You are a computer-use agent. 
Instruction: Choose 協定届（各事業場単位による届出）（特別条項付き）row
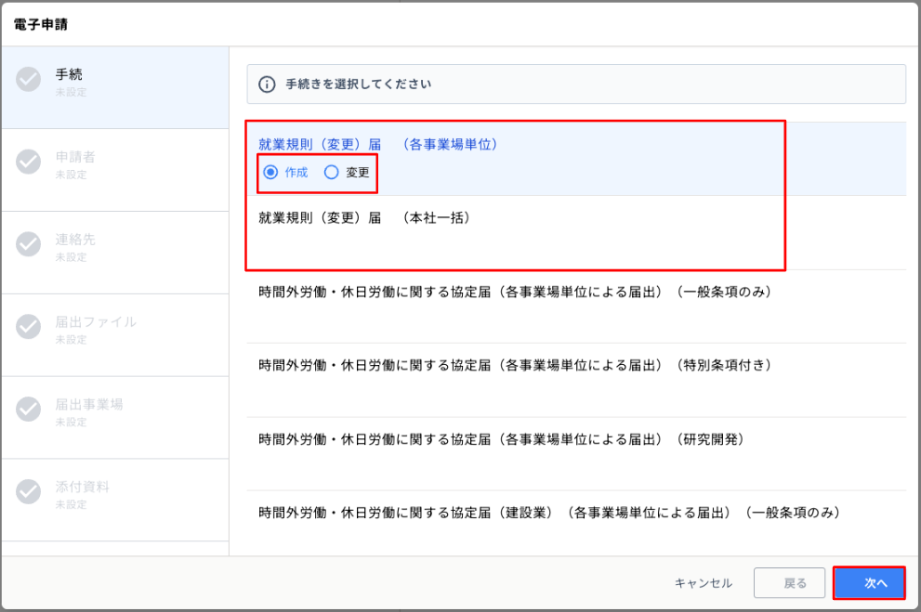tap(576, 380)
